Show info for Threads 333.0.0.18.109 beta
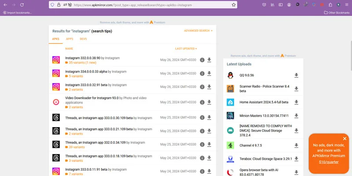This screenshot has height=176, width=352. (202, 158)
